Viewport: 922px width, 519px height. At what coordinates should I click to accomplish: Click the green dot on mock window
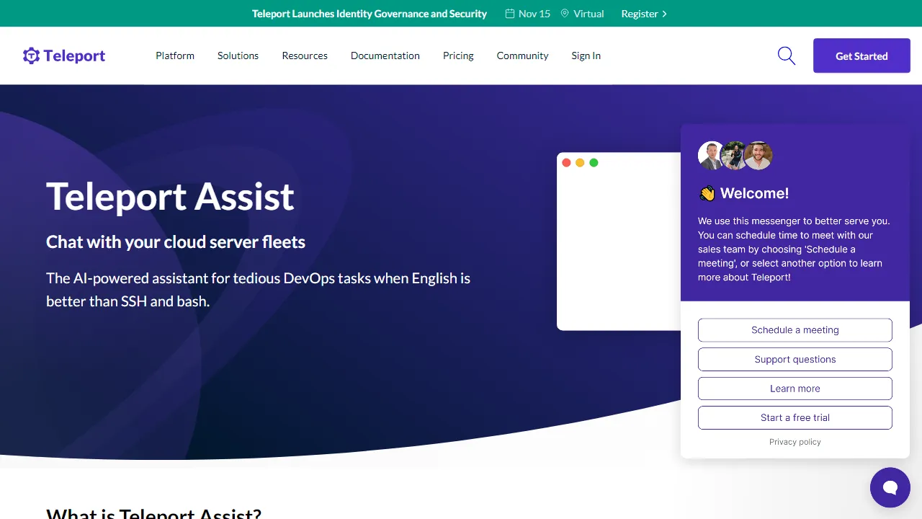594,163
